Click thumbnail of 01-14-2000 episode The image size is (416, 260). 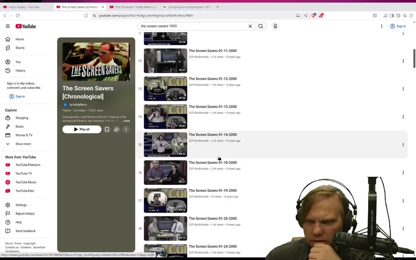coord(165,144)
